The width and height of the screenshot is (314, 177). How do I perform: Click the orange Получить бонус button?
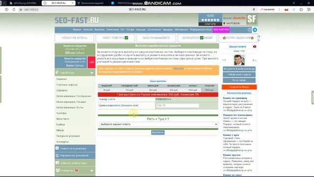tap(239, 87)
